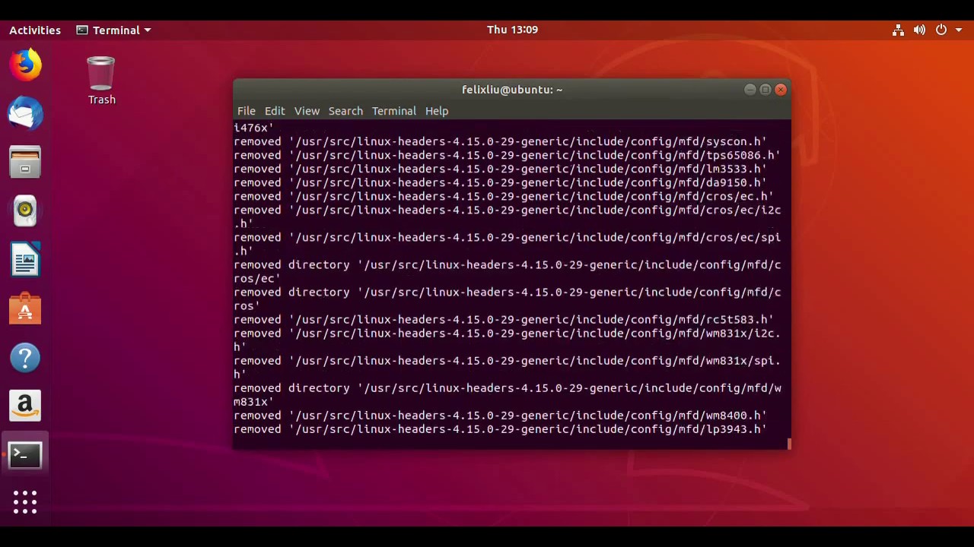This screenshot has width=974, height=547.
Task: Click the line ending in tps65086.h'
Action: click(507, 155)
